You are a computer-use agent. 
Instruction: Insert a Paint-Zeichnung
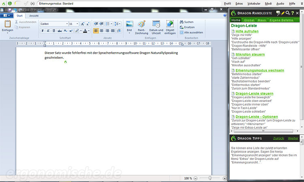(x=141, y=27)
